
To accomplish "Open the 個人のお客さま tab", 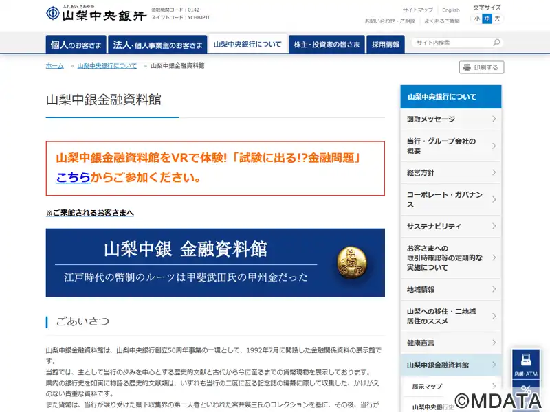I will pos(76,45).
